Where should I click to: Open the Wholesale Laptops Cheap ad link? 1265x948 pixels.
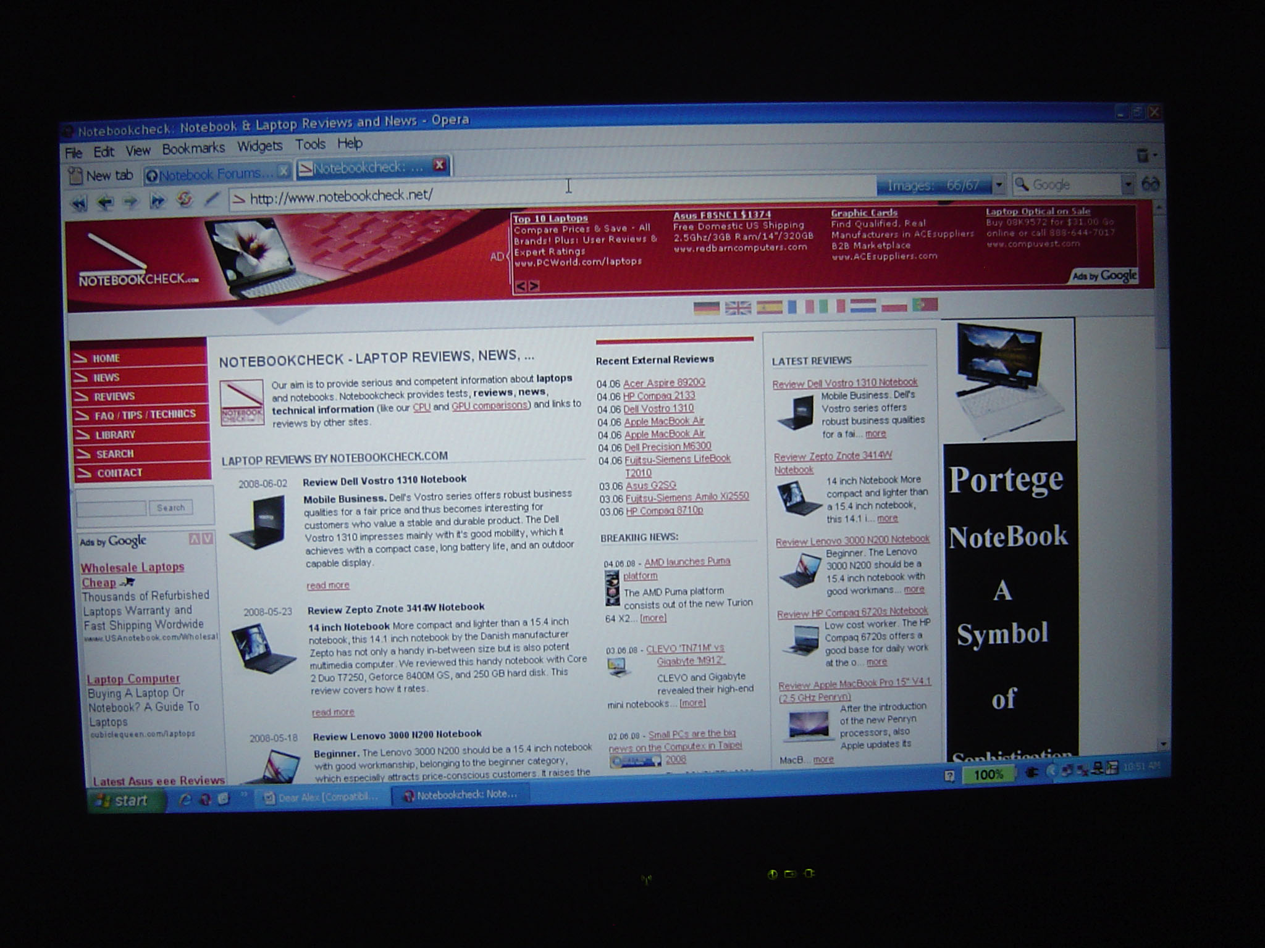132,575
